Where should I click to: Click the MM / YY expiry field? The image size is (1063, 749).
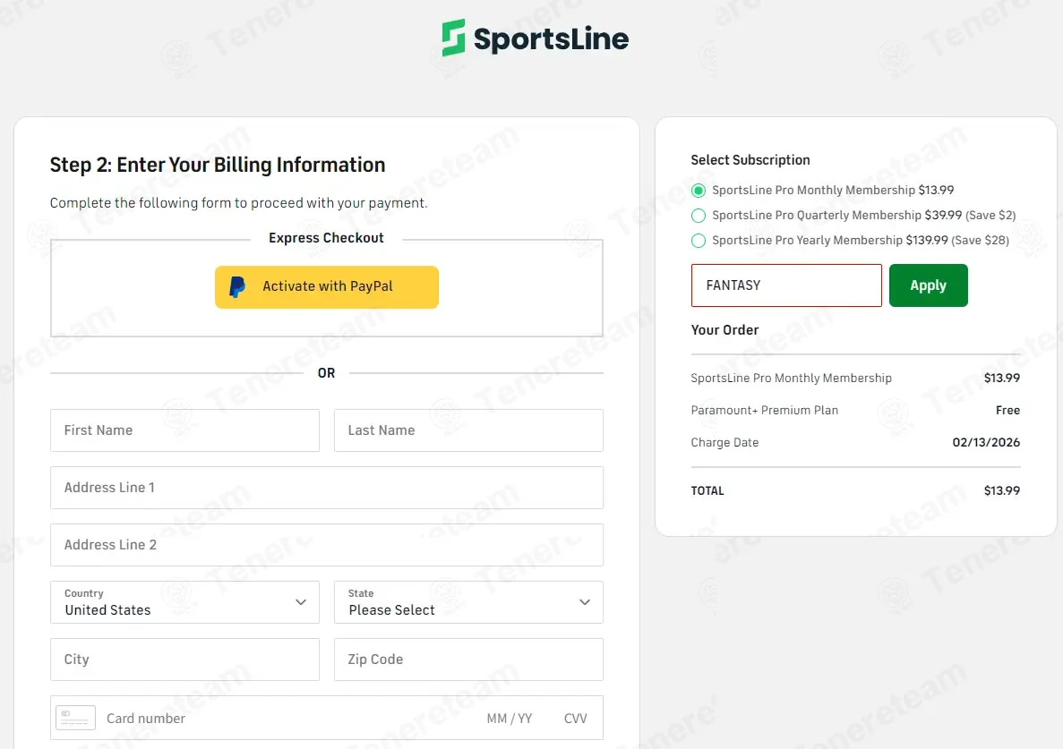coord(510,719)
